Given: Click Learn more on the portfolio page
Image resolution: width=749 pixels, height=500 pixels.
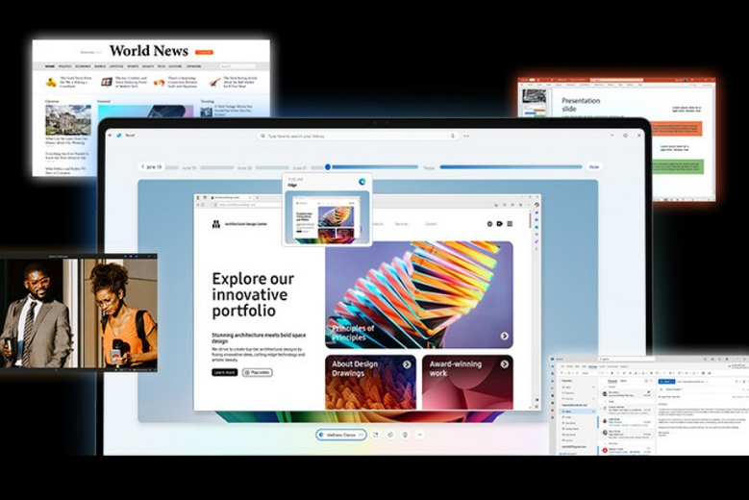Looking at the screenshot, I should point(225,372).
